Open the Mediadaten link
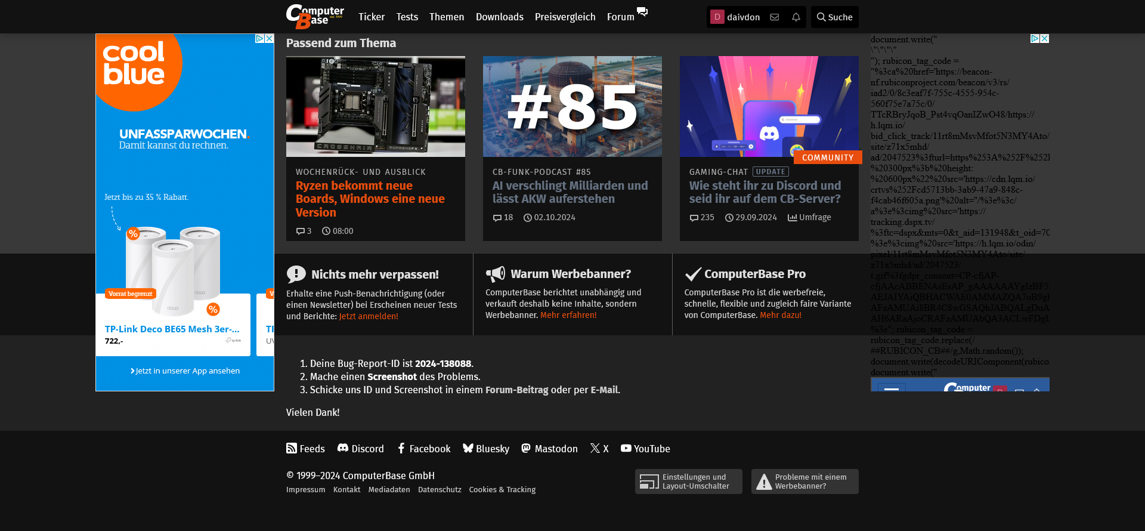Image resolution: width=1145 pixels, height=531 pixels. point(389,490)
